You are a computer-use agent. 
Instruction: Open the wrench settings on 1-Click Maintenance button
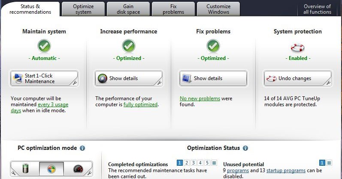pos(75,83)
